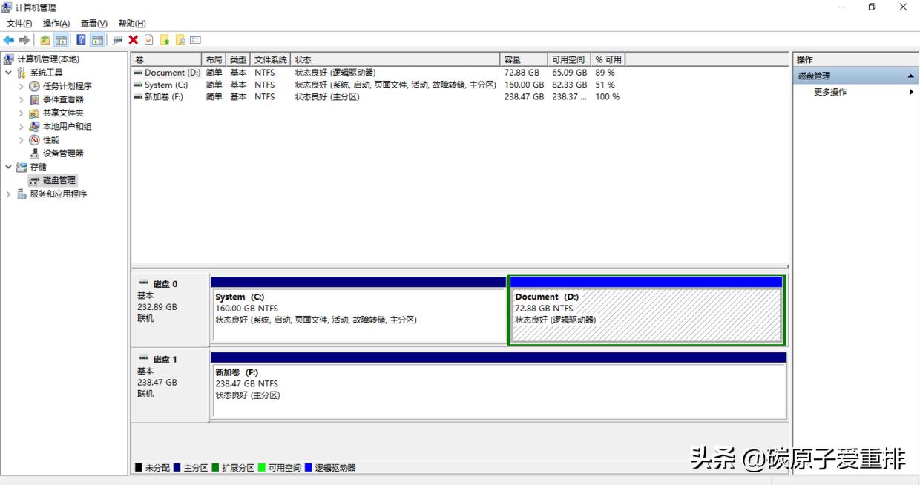This screenshot has width=920, height=485.
Task: Click the 任务计划程序 clock icon
Action: click(34, 86)
